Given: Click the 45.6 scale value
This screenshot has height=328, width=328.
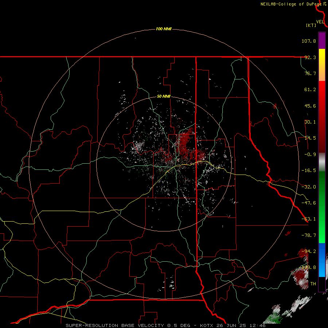Looking at the screenshot, I should tap(310, 106).
